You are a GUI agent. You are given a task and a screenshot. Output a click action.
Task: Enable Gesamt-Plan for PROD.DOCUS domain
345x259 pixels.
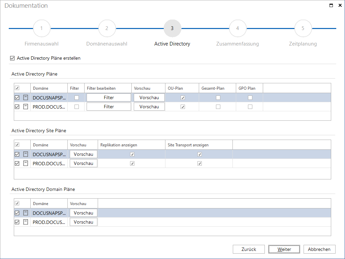(218, 107)
